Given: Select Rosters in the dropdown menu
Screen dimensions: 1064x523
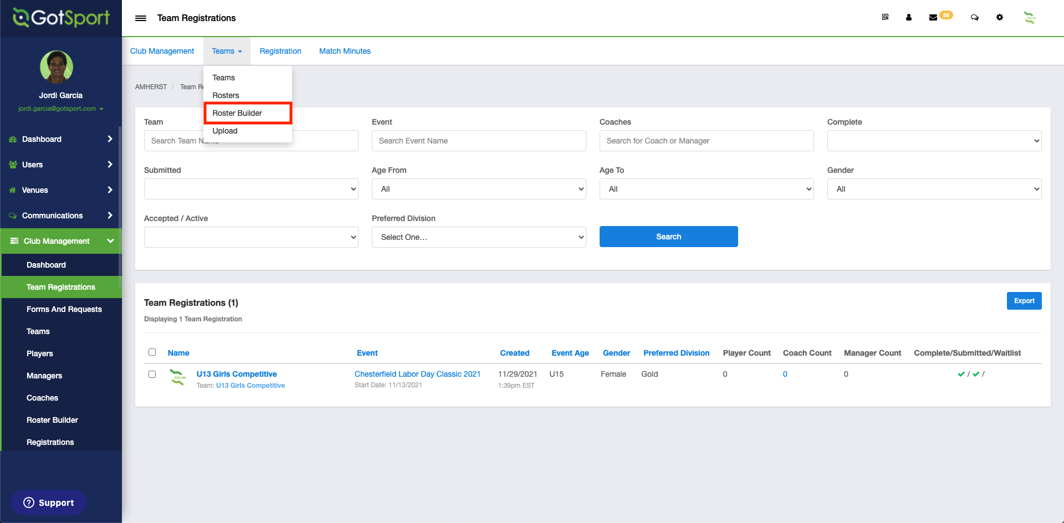Looking at the screenshot, I should coord(248,95).
